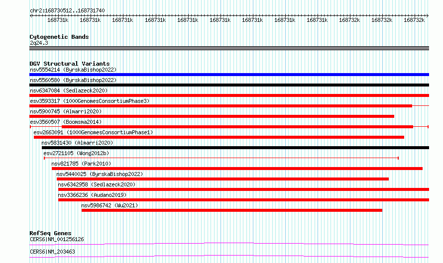The width and height of the screenshot is (443, 263).
Task: Select the red nsv5440025 variant bar
Action: (222, 179)
